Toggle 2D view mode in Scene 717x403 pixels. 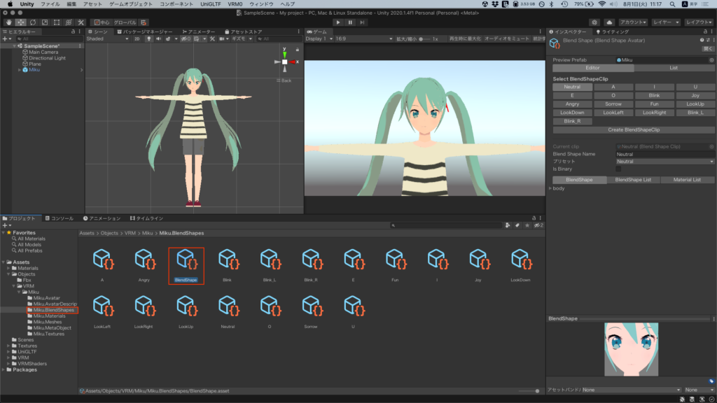[137, 39]
